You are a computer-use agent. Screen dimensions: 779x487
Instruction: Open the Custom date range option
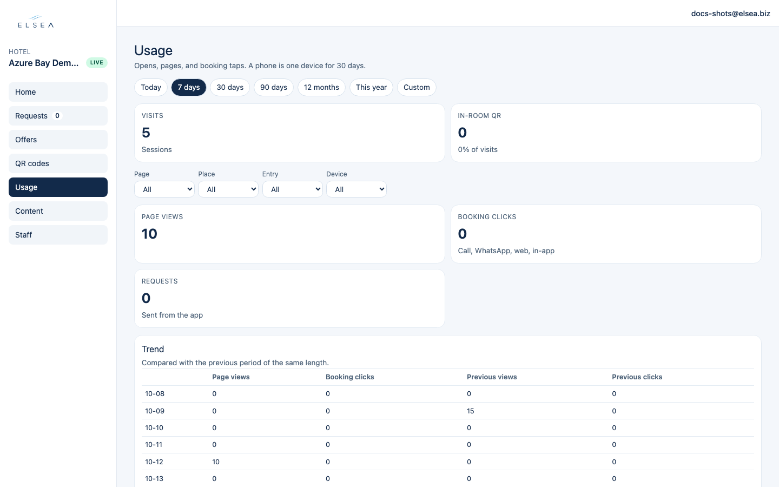point(417,87)
